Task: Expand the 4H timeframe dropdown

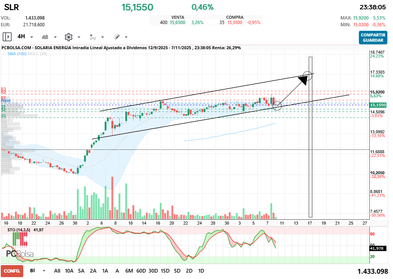Action: [x=32, y=37]
